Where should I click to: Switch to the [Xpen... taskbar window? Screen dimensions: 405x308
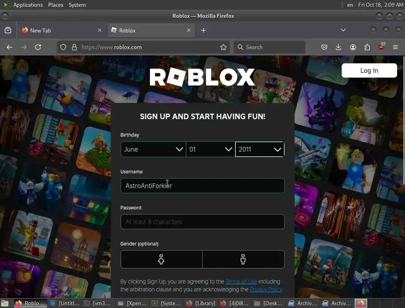[x=132, y=303]
